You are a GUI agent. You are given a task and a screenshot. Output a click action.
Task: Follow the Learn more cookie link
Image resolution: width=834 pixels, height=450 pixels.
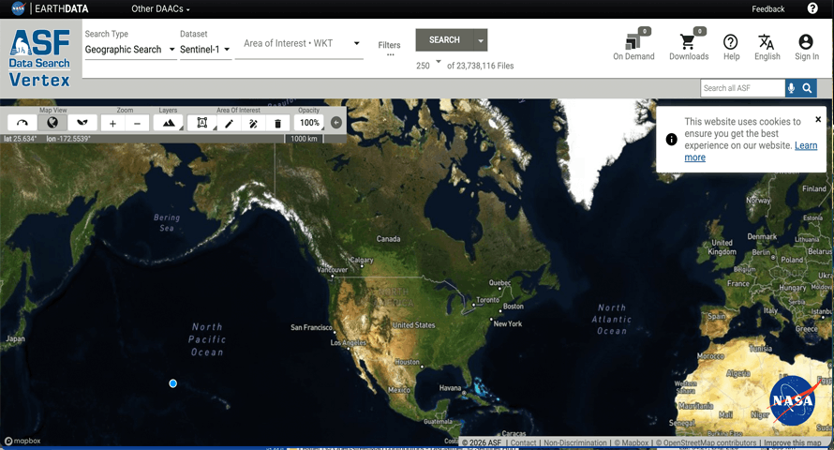751,152
